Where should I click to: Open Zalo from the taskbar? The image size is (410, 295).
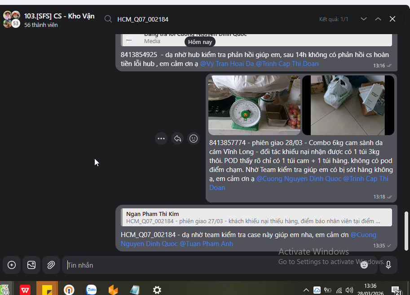coord(91,290)
